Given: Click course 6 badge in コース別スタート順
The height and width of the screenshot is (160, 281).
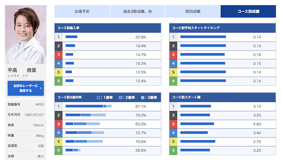Looking at the screenshot, I should (x=173, y=150).
